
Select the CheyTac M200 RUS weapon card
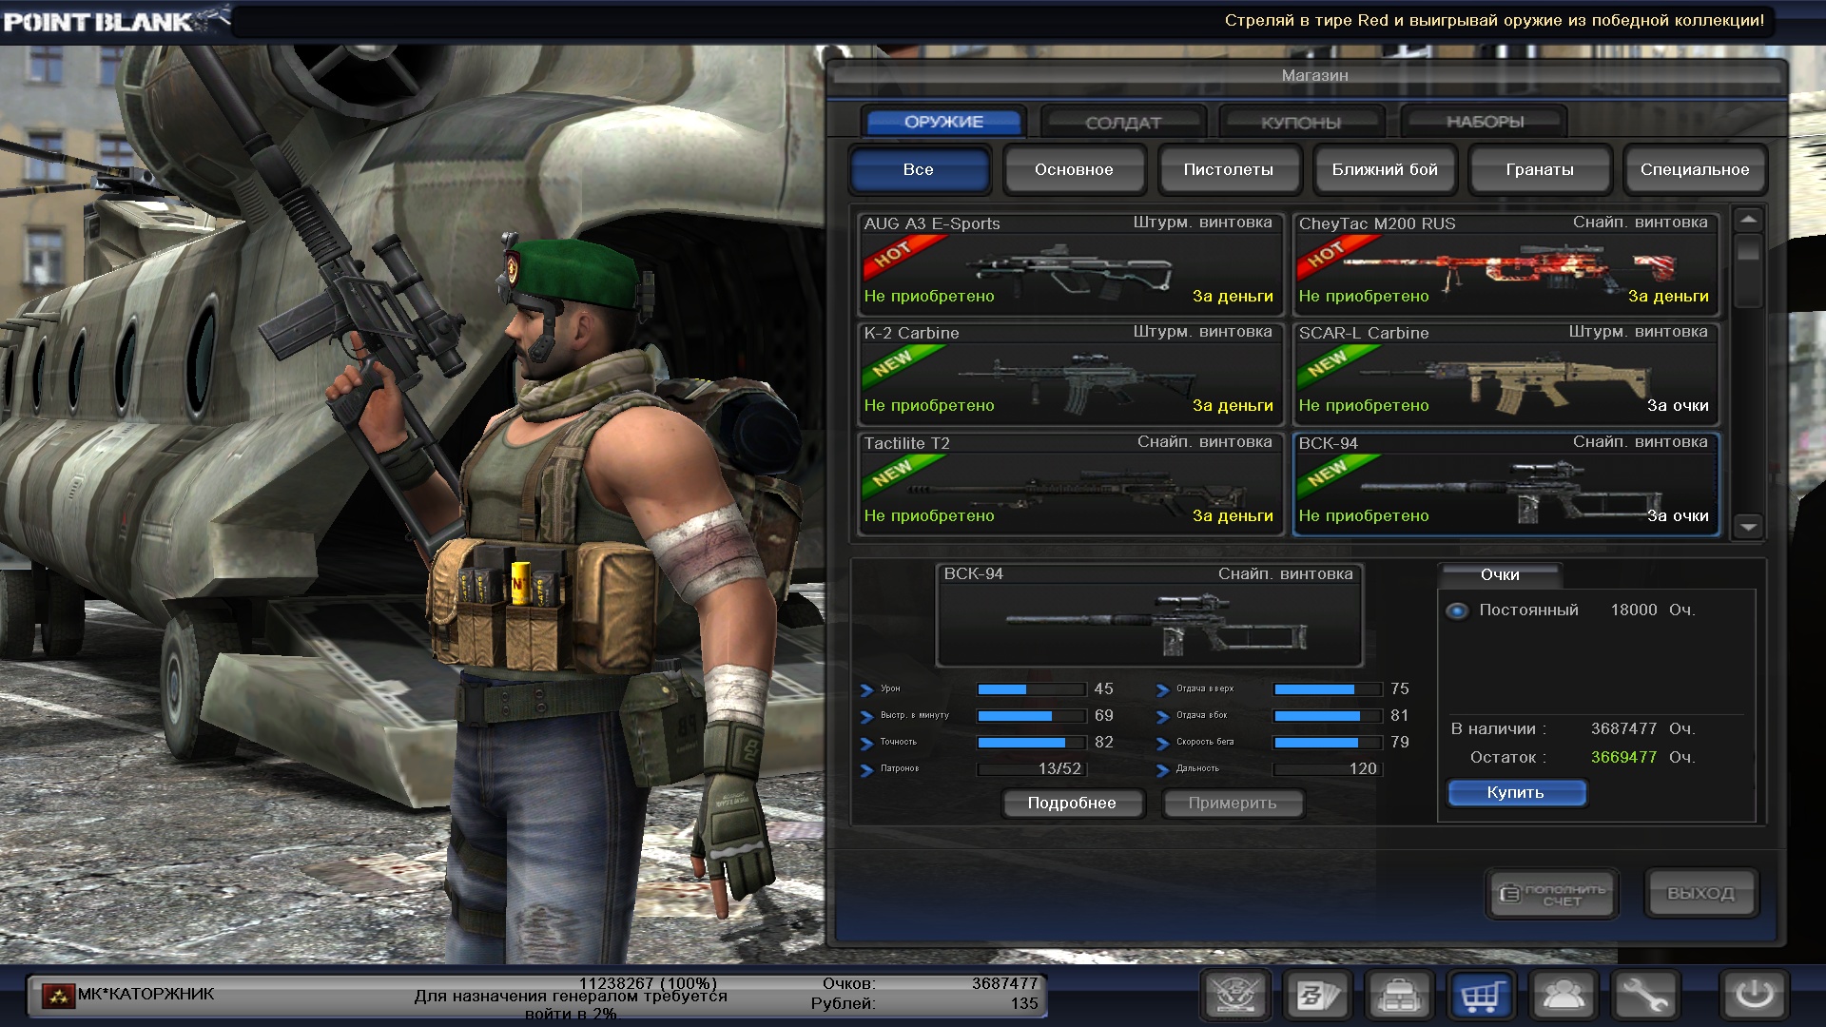[1505, 264]
